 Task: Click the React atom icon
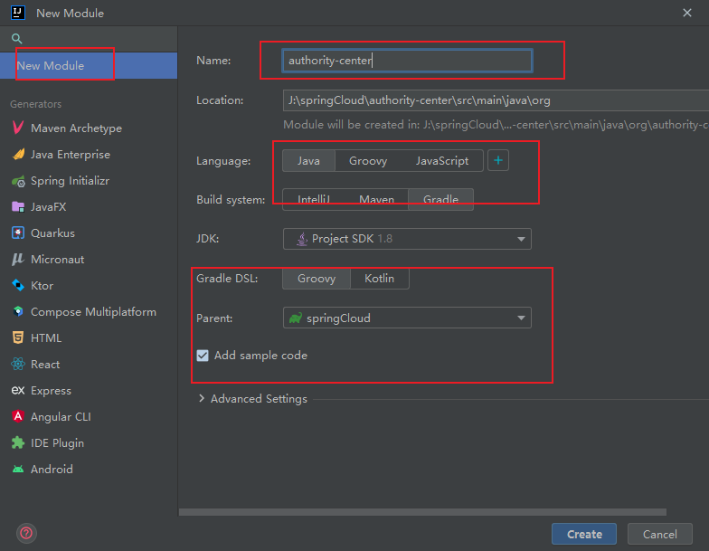click(x=18, y=364)
